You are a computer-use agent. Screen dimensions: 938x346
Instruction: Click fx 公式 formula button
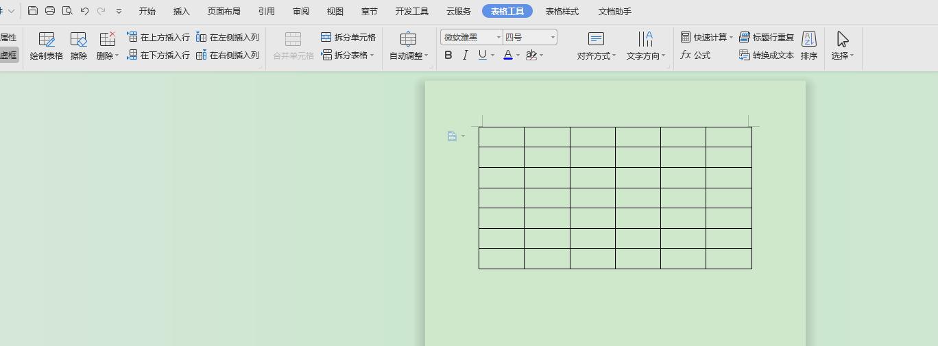(695, 55)
